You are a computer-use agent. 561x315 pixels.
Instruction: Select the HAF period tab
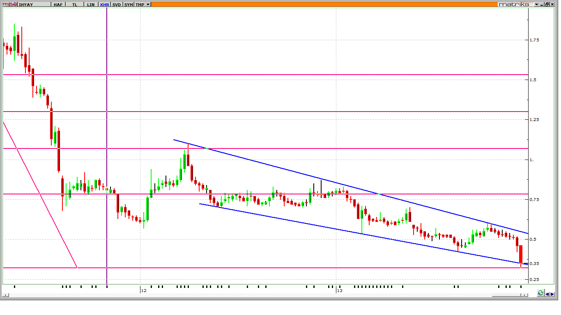point(57,5)
